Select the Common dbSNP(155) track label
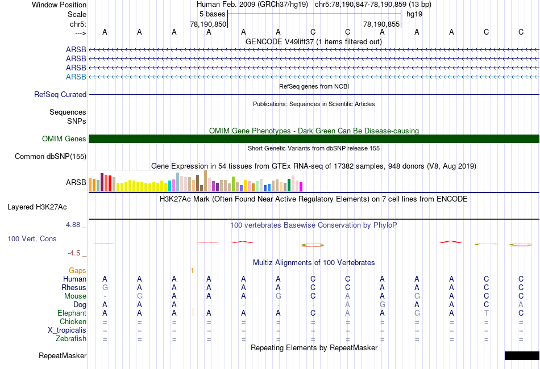Screen dimensions: 540x369 point(51,157)
